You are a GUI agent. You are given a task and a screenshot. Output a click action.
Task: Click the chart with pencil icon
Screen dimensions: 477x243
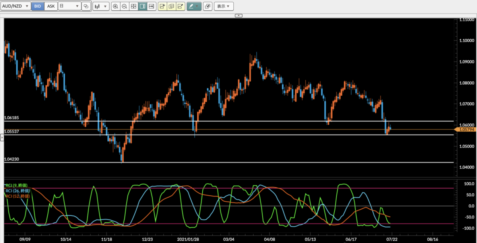[x=180, y=6]
